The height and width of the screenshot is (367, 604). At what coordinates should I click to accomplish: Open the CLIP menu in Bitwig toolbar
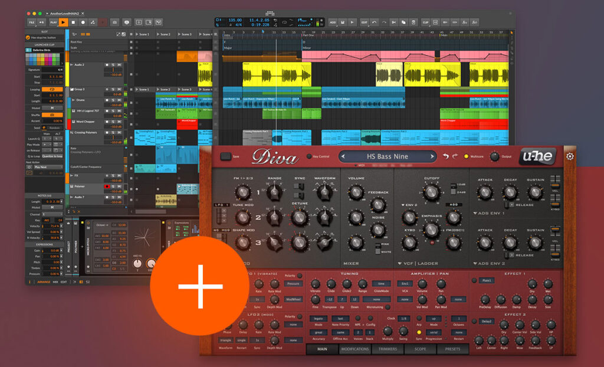coord(425,22)
